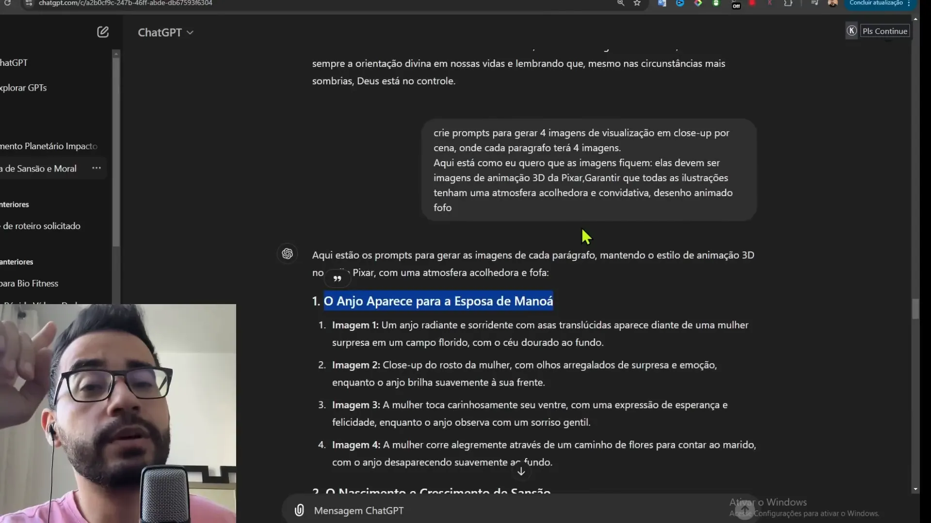This screenshot has height=523, width=931.
Task: Click the attach file paperclip icon
Action: 299,510
